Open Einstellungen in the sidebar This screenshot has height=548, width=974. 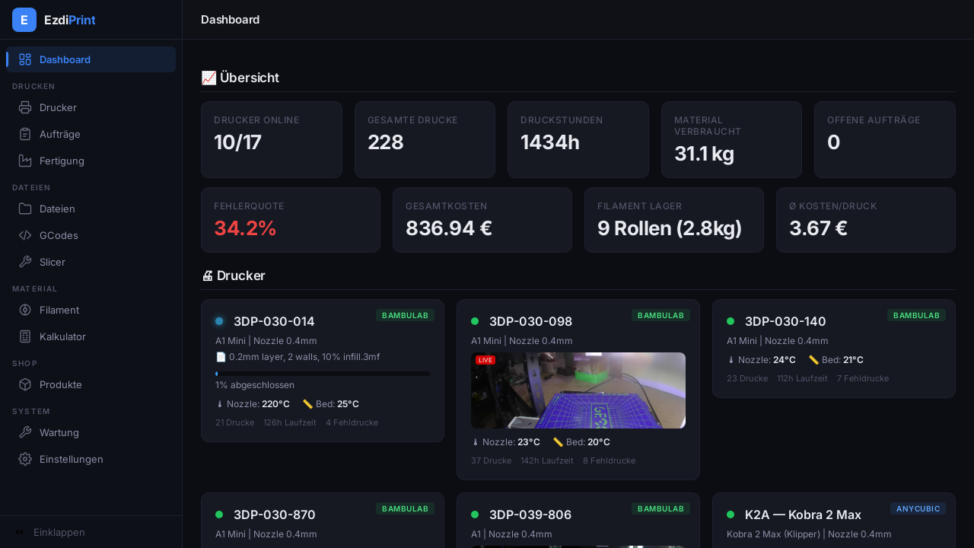91,459
